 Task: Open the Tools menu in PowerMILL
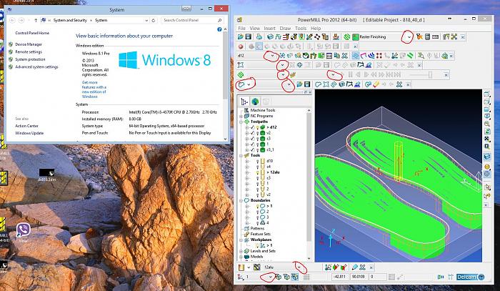301,28
